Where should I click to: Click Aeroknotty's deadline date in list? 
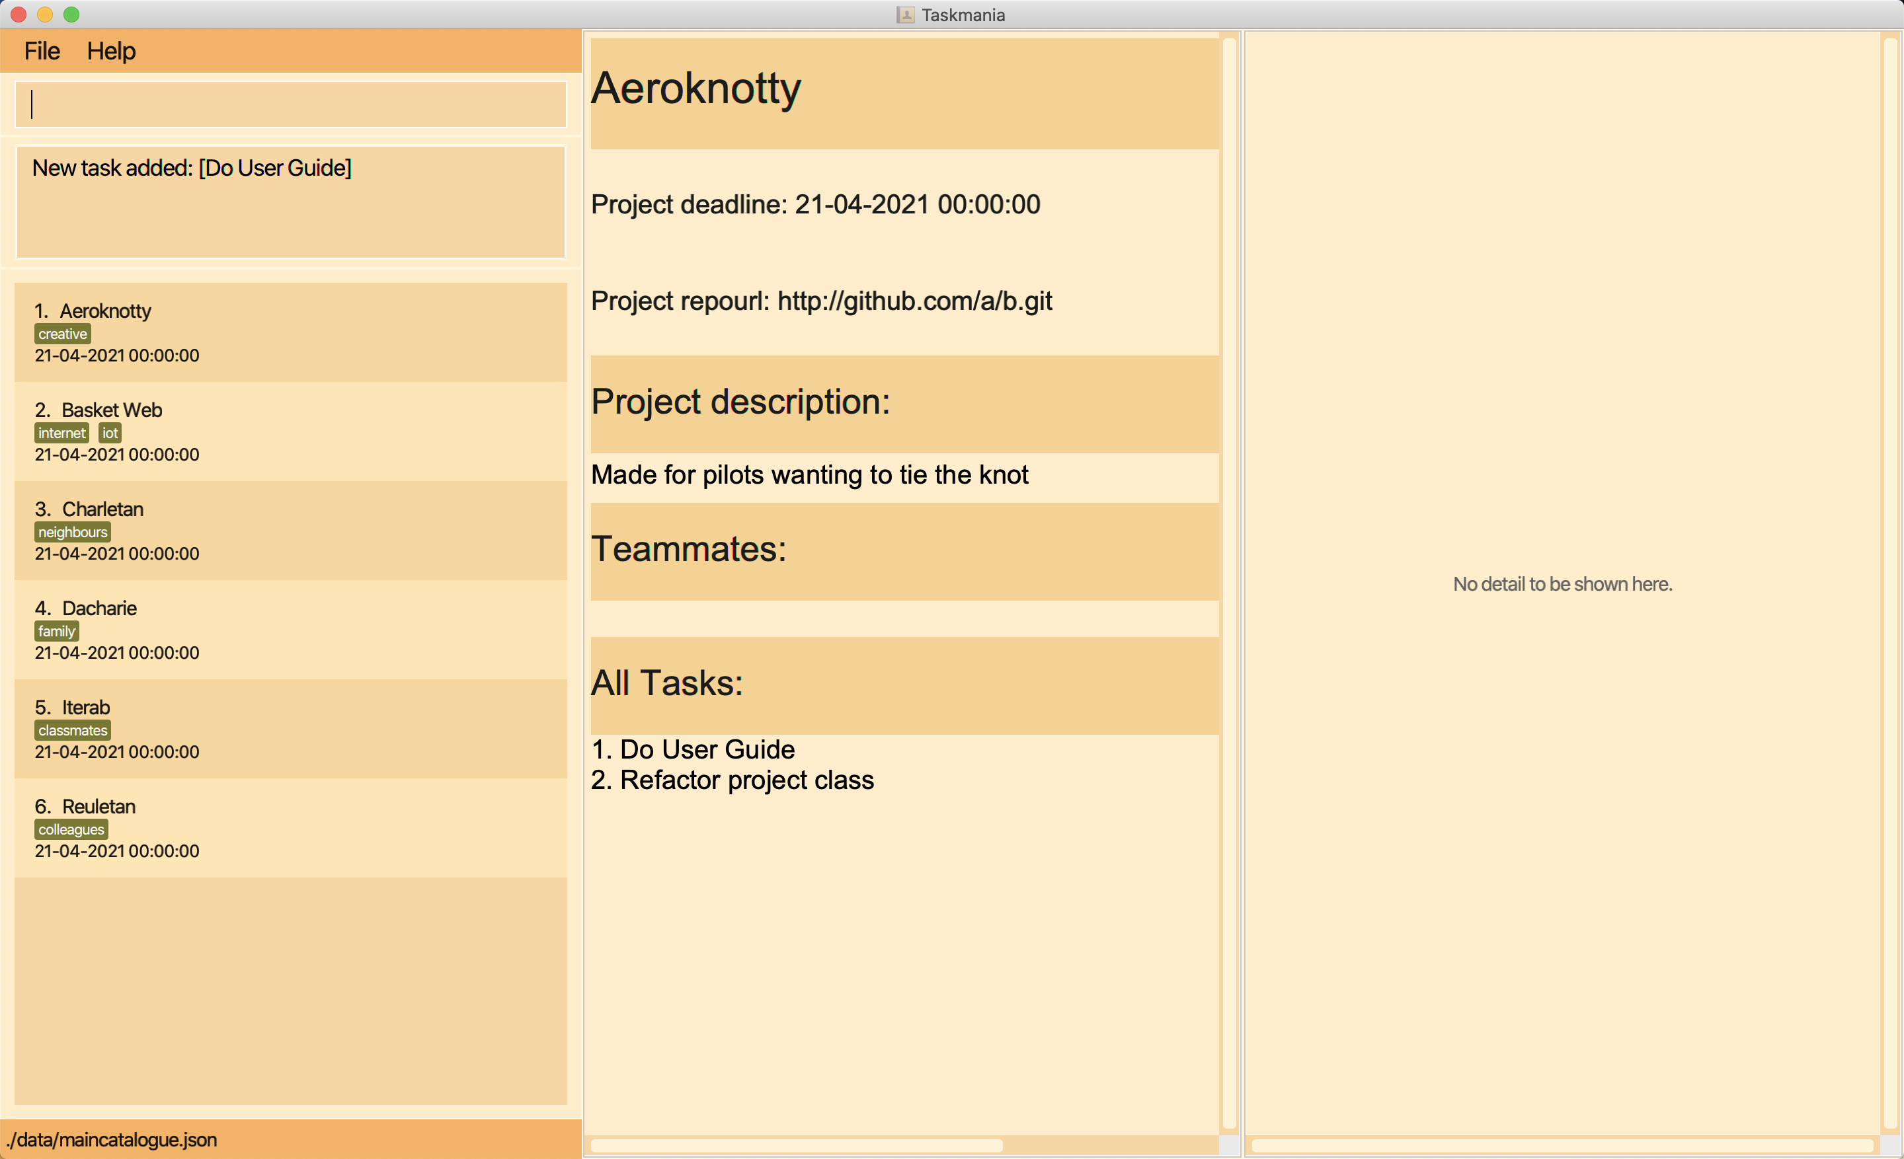[x=116, y=355]
